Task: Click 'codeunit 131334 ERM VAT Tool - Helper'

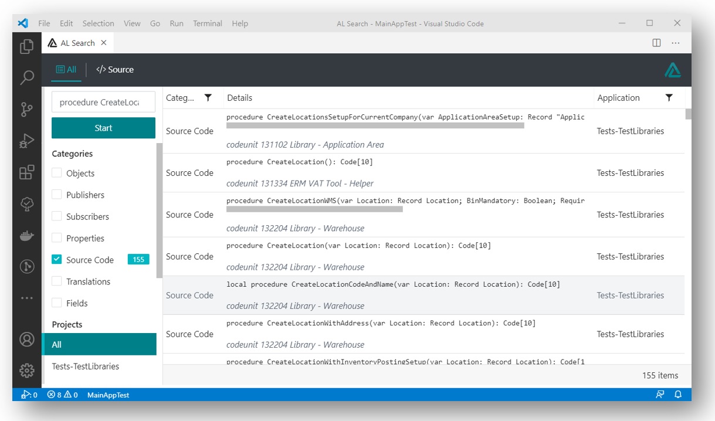Action: click(300, 184)
